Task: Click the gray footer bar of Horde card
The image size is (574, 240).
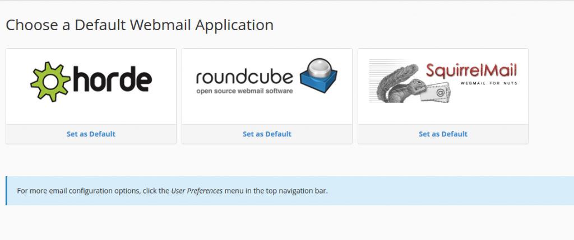Action: point(34,134)
